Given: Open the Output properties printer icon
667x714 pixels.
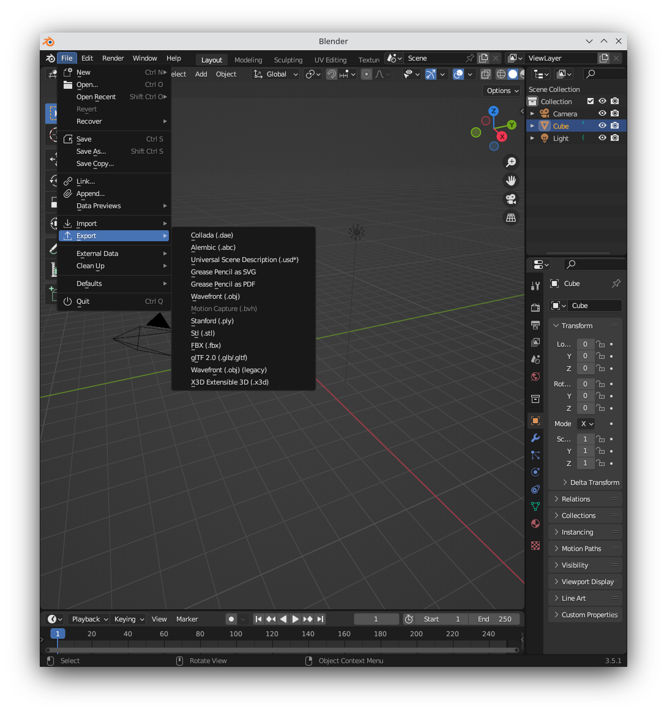Looking at the screenshot, I should pyautogui.click(x=535, y=324).
